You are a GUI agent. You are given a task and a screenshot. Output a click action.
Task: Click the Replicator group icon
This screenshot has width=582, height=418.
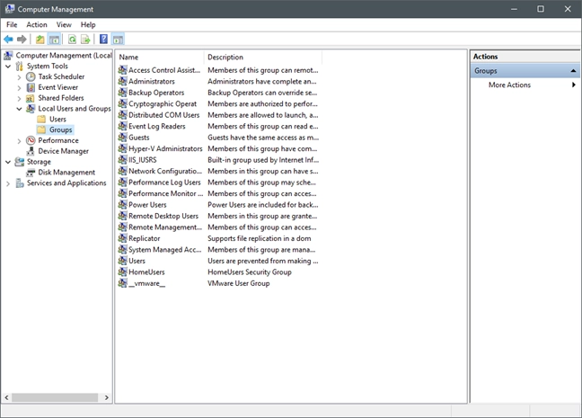(122, 238)
